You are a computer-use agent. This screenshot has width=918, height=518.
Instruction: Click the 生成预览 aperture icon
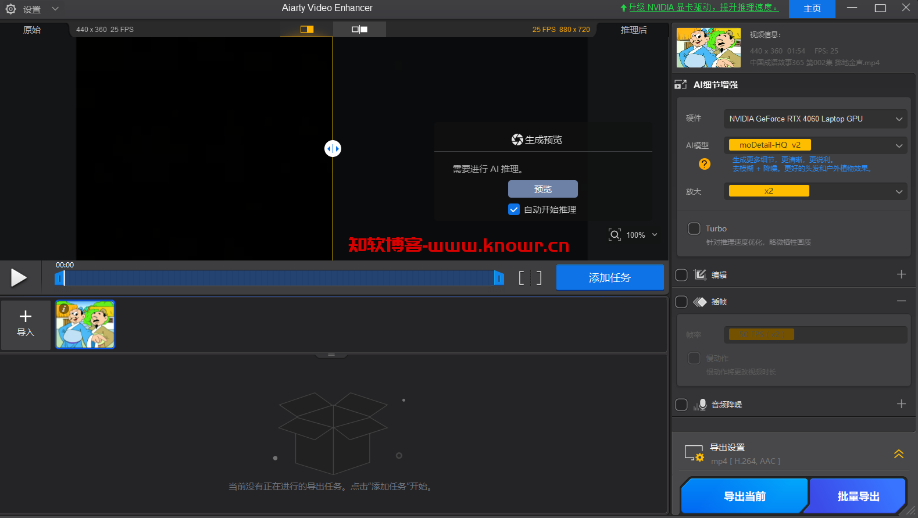pos(517,140)
